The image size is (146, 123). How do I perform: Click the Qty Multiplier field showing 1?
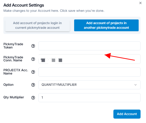(x=89, y=98)
